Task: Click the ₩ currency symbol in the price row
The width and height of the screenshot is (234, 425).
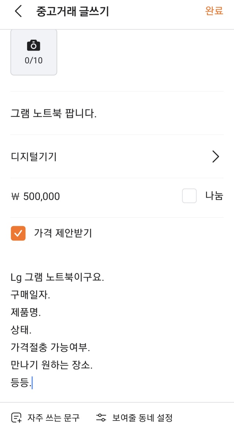Action: [15, 196]
